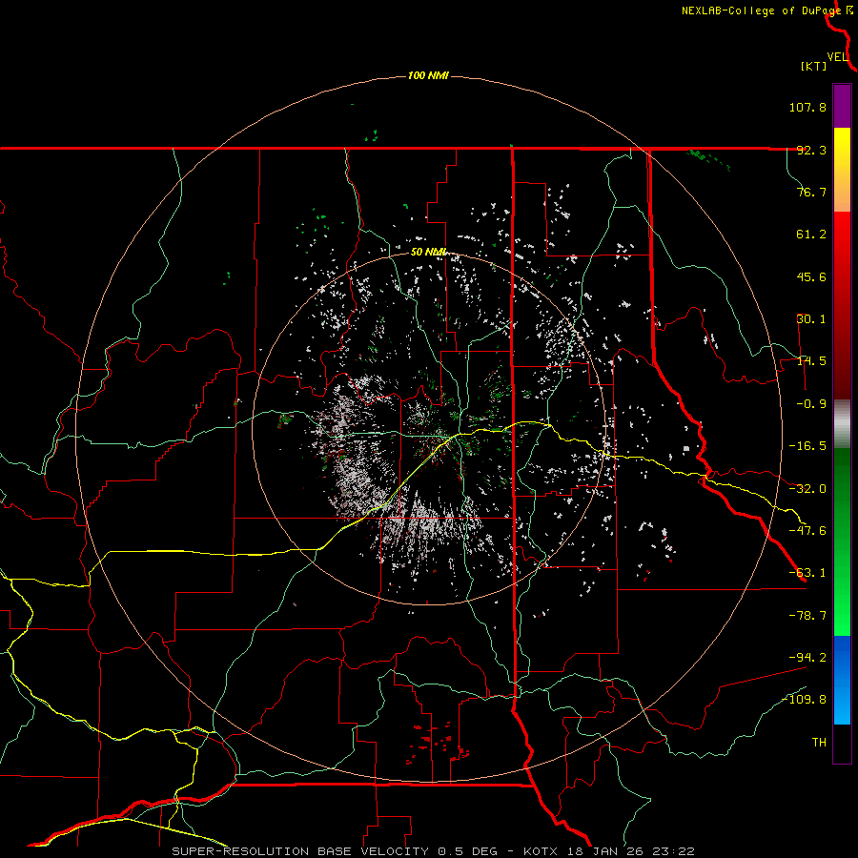Click the 100 NMI range ring label
The height and width of the screenshot is (858, 858).
point(428,75)
